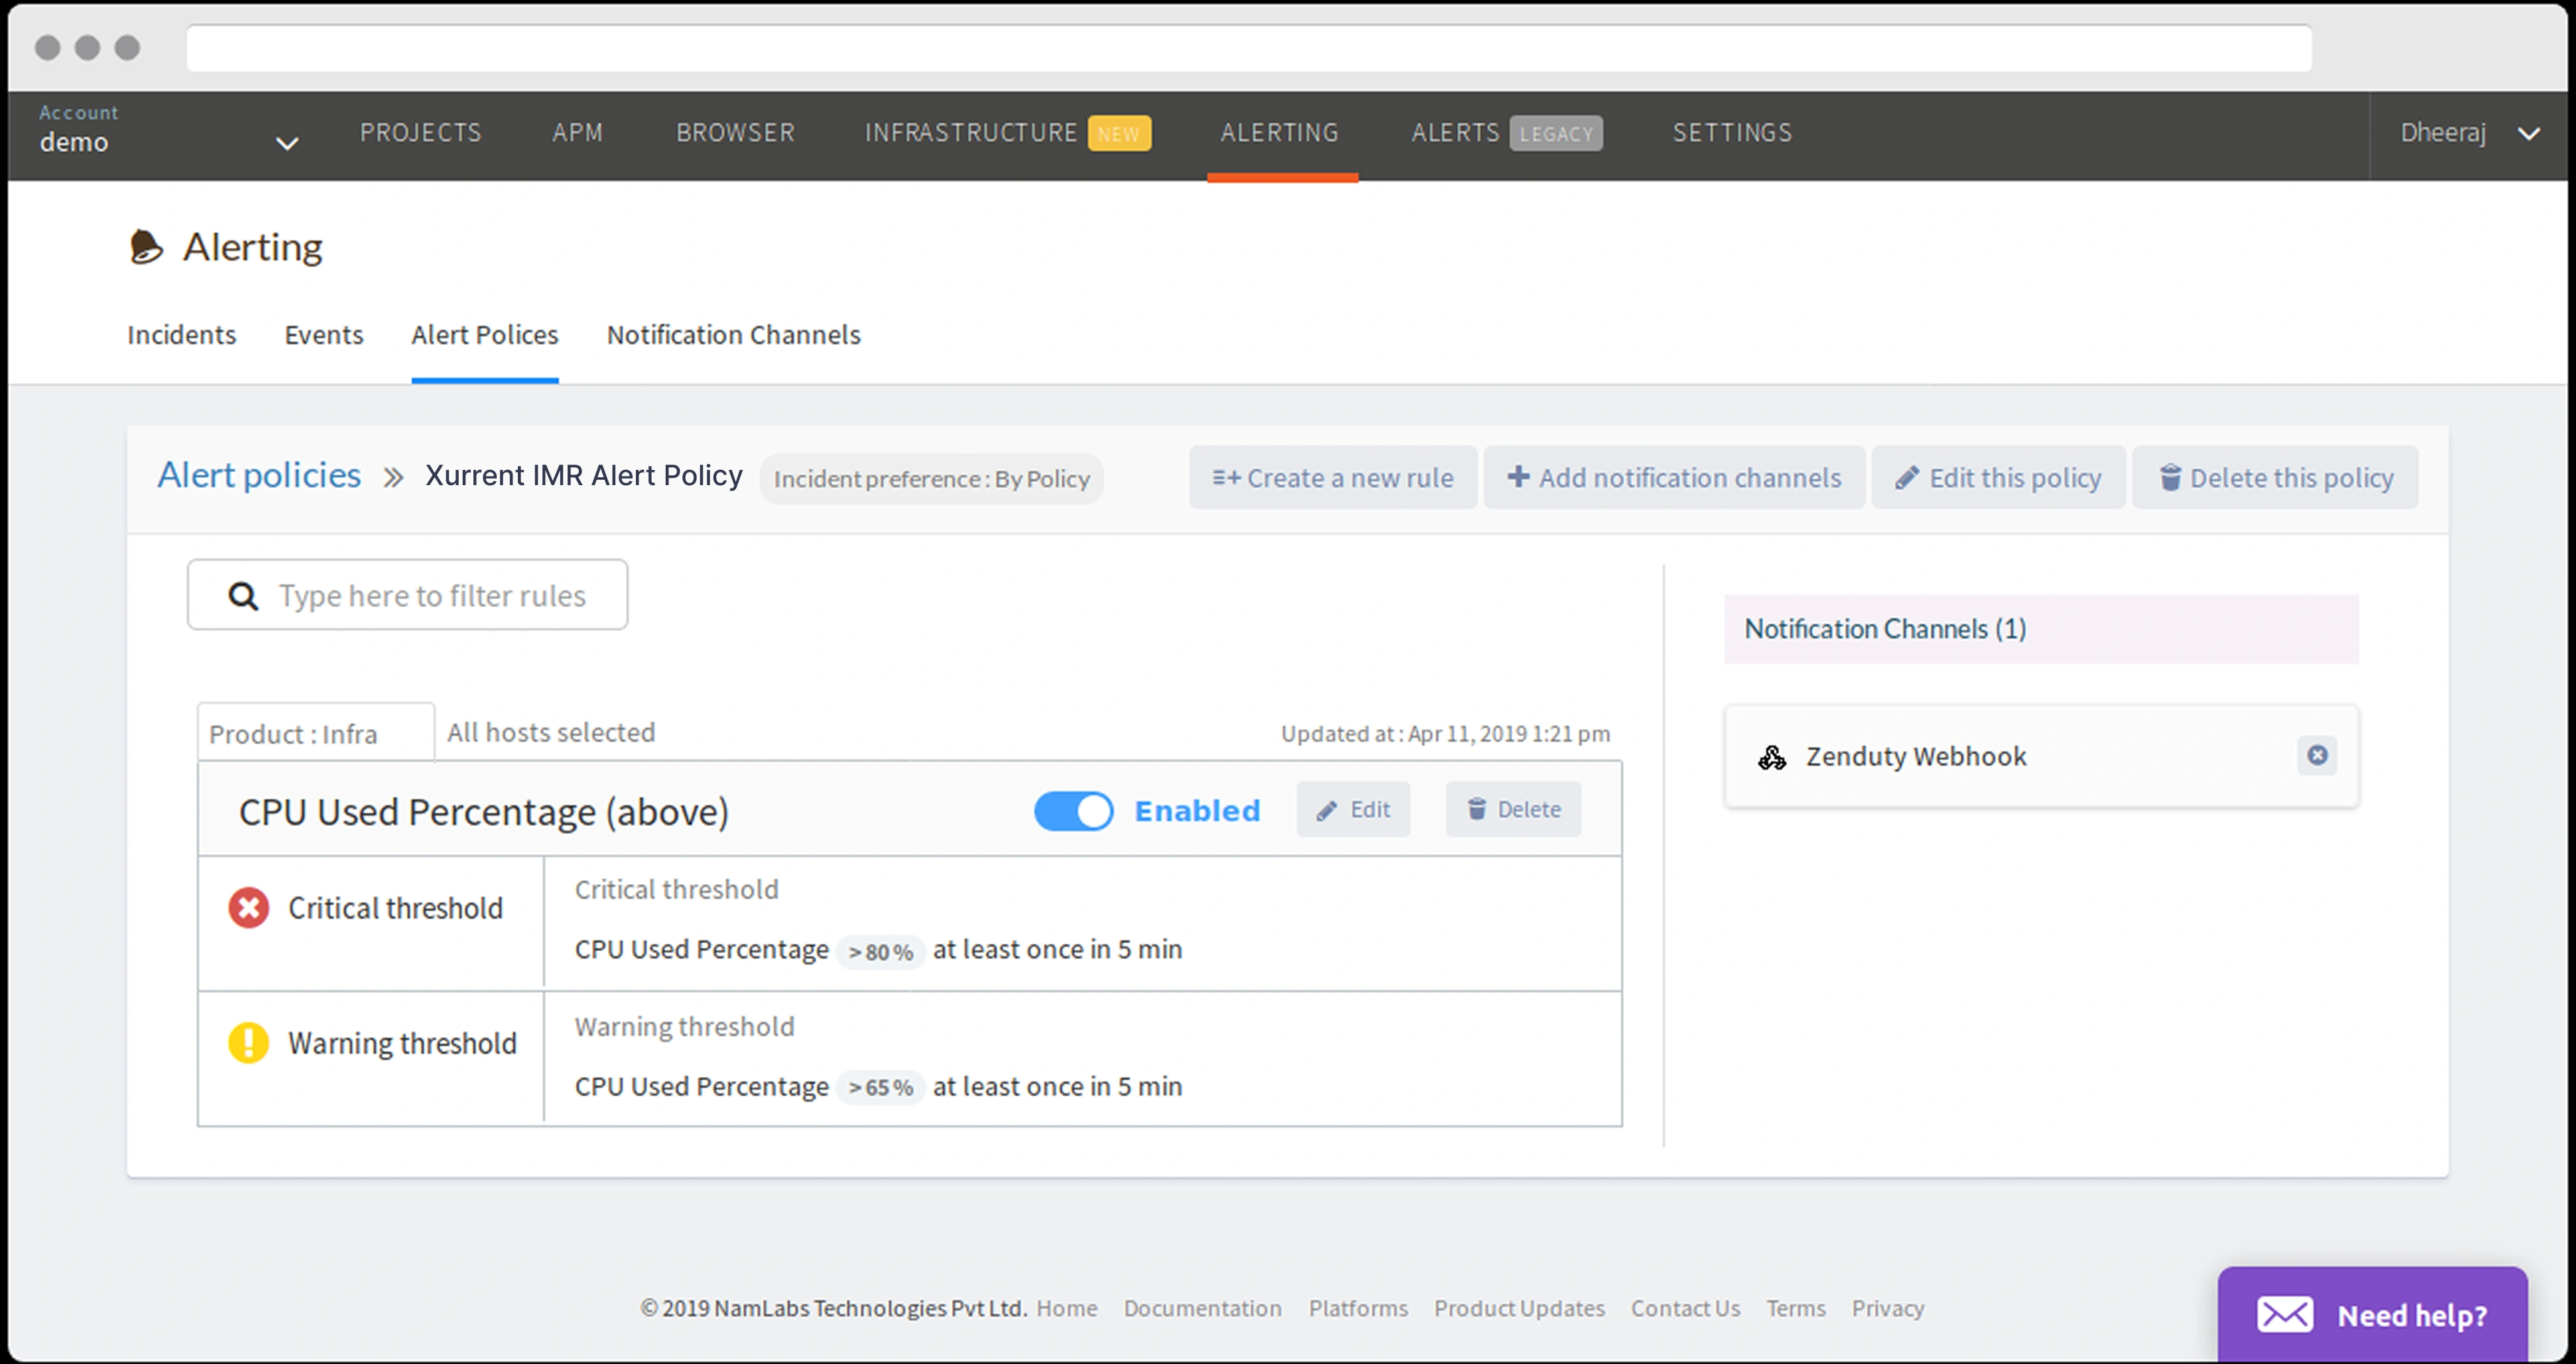Click the Zenduty Webhook channel icon
This screenshot has width=2576, height=1364.
pos(1772,758)
